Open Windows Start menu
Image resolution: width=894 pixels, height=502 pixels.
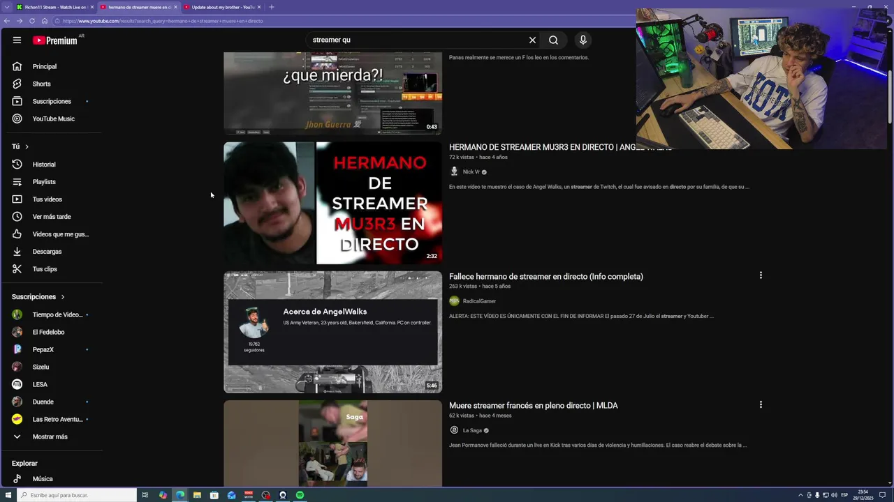8,495
